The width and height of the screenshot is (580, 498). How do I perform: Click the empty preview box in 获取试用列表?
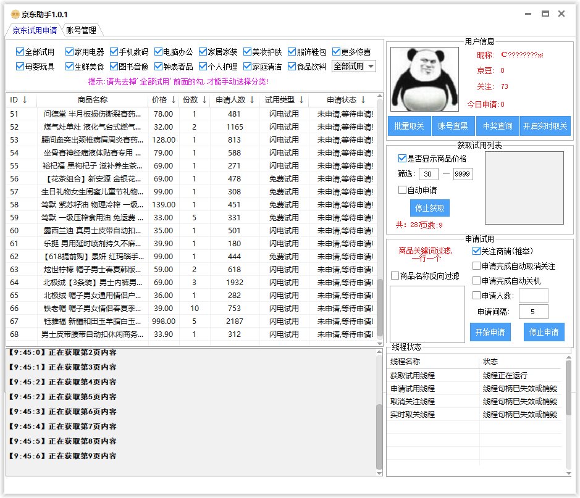click(524, 188)
